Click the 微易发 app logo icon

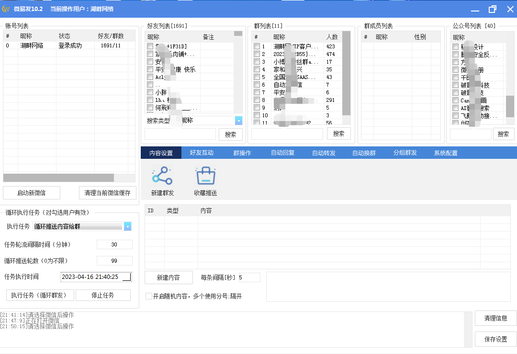click(6, 9)
